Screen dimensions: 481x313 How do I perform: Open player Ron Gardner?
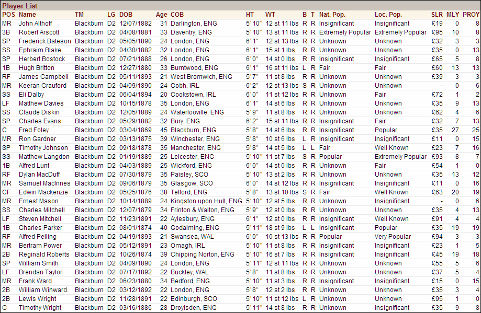(x=38, y=139)
